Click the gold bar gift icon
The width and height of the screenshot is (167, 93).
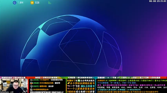68,83
